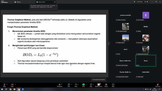Click the Leave room button
The width and height of the screenshot is (162, 91).
[158, 85]
